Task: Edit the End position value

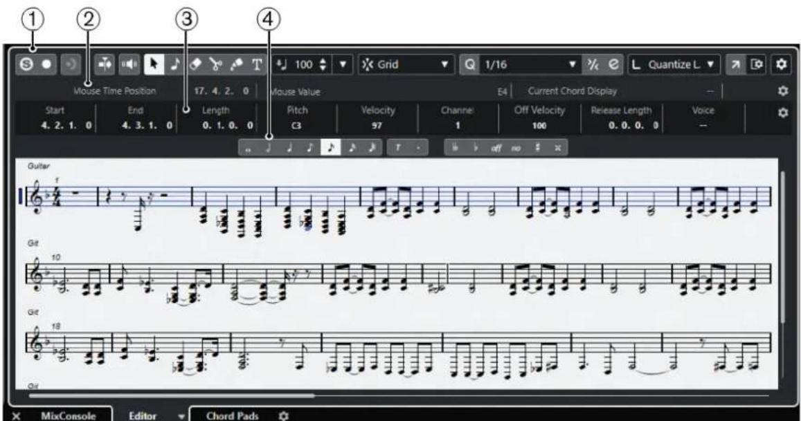Action: [x=147, y=126]
